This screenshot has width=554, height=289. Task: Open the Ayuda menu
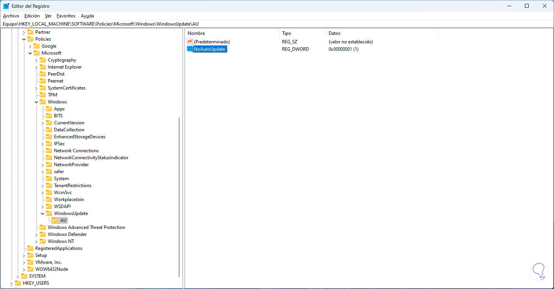click(x=87, y=16)
